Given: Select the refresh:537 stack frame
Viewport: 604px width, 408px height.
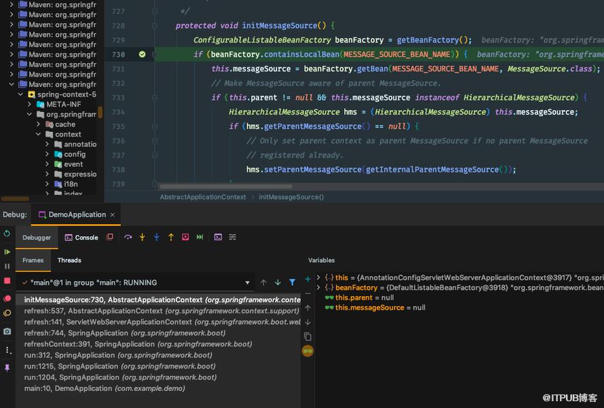Looking at the screenshot, I should pos(158,311).
